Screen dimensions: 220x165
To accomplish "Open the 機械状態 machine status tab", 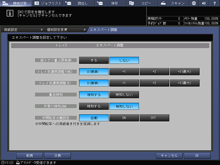I will pos(16,3).
